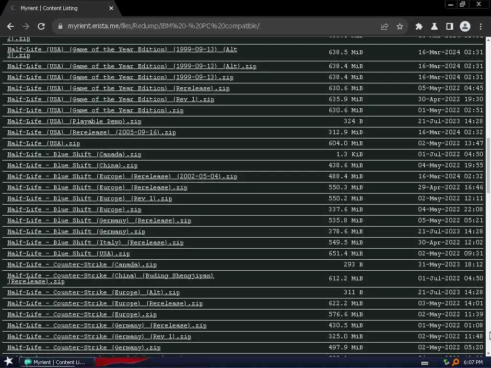Image resolution: width=491 pixels, height=368 pixels.
Task: Download Counter-Strike (Europe) (Rerelease).zip
Action: coord(105,303)
